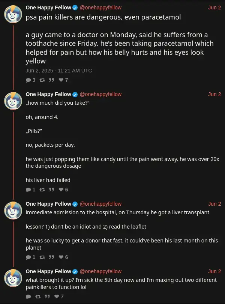
Task: Open @onehappyfellow handle in first tweet
Action: pos(100,8)
